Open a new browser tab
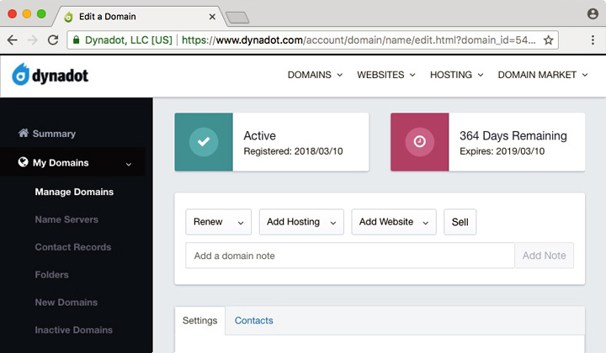The image size is (606, 353). click(237, 18)
